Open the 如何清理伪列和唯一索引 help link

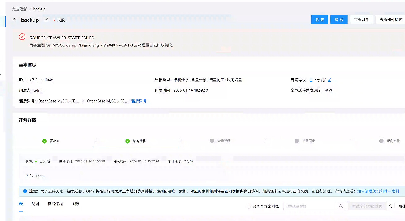[x=378, y=192]
